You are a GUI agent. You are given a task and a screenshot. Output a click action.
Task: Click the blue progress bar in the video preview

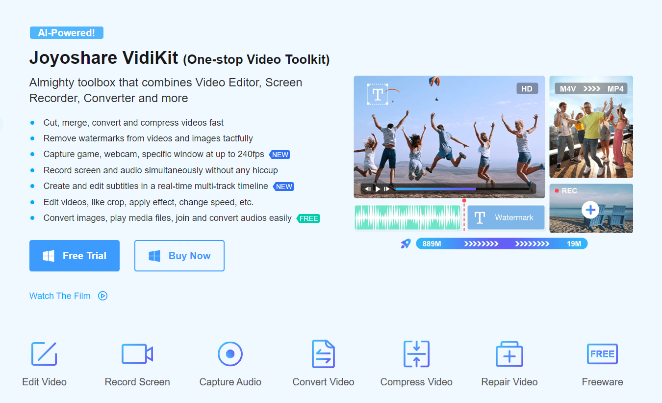point(435,188)
